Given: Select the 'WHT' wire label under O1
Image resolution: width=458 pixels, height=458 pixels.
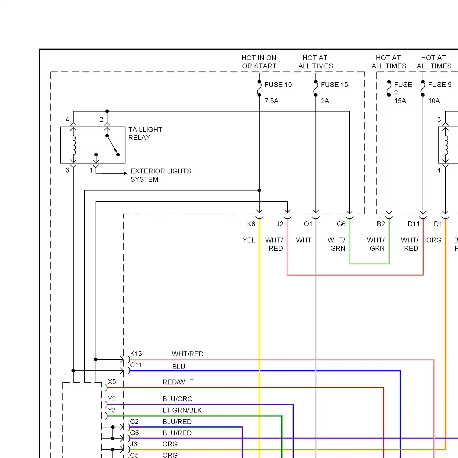Looking at the screenshot, I should coord(304,240).
